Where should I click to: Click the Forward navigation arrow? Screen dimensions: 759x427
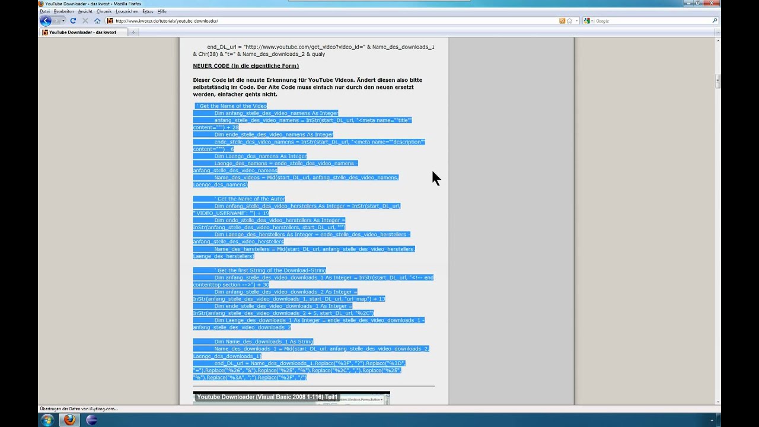[57, 21]
